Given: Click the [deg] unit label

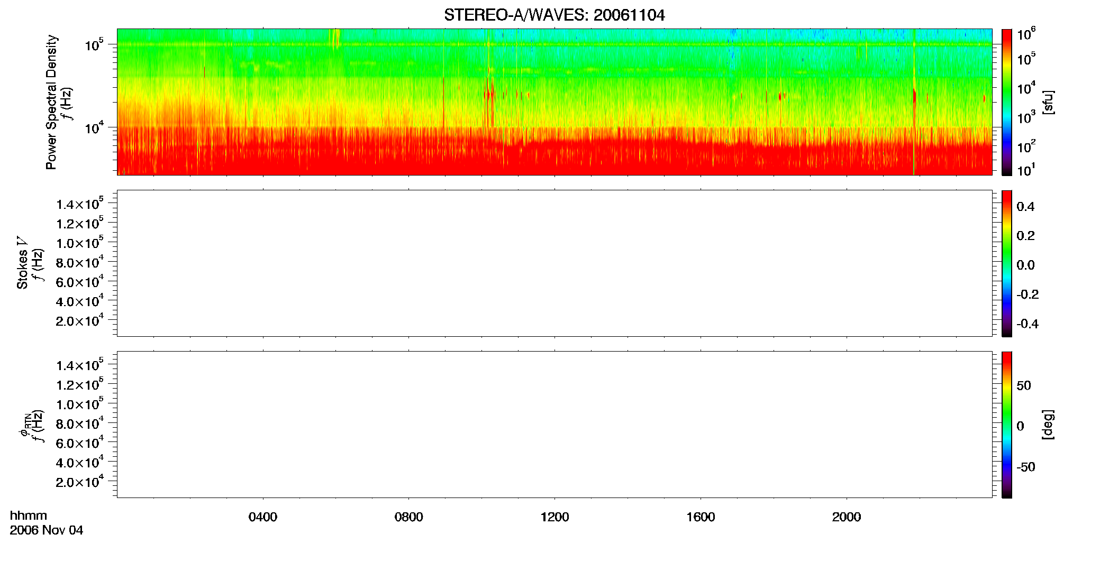Looking at the screenshot, I should coord(1048,425).
